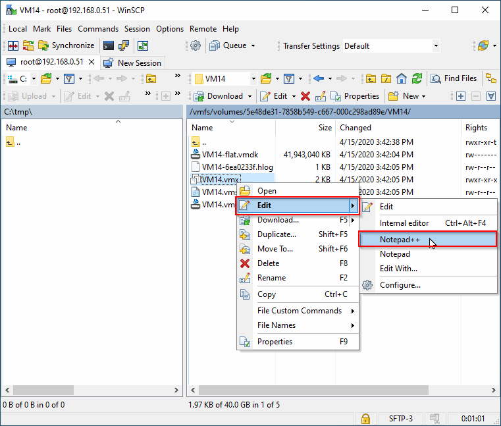This screenshot has height=426, width=501.
Task: Click the red Delete icon in remote toolbar
Action: (x=305, y=96)
